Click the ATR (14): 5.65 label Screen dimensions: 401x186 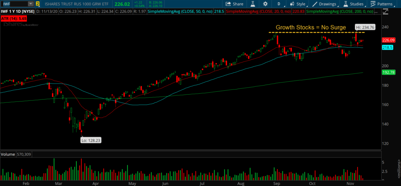(x=14, y=19)
